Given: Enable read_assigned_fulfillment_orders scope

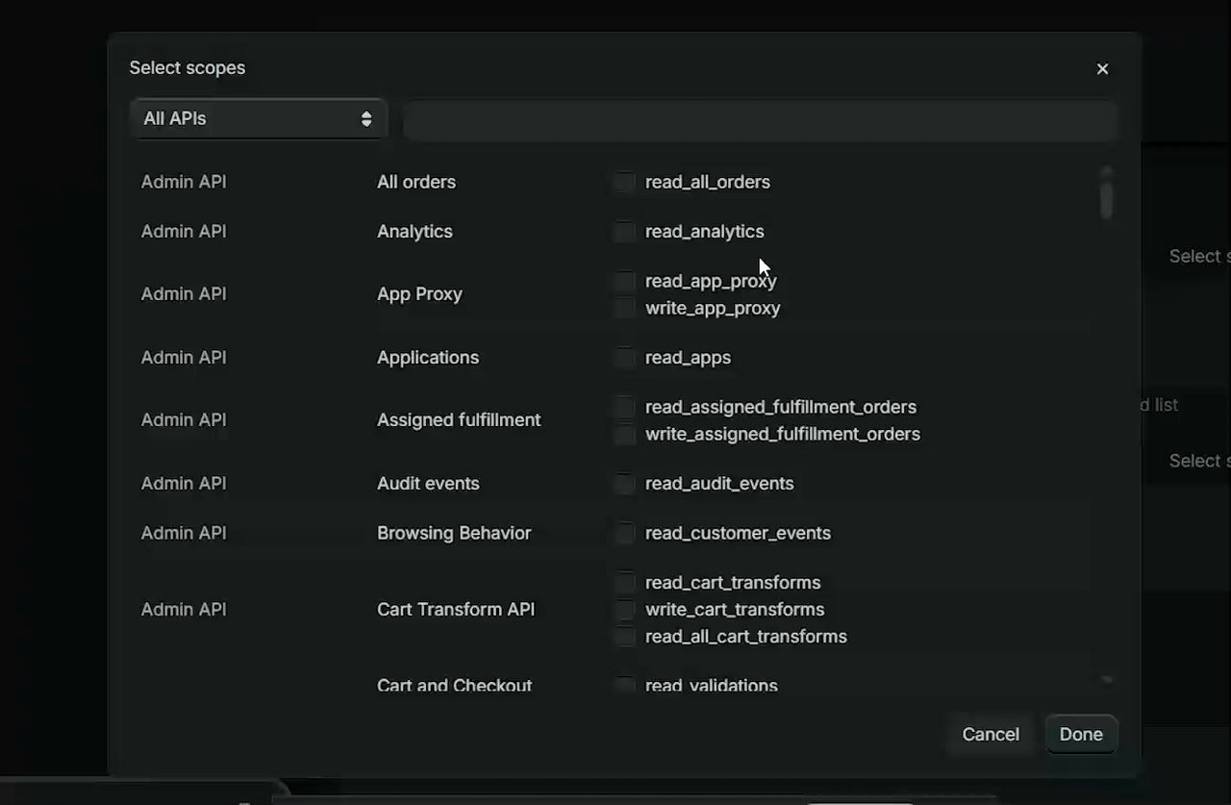Looking at the screenshot, I should 625,407.
